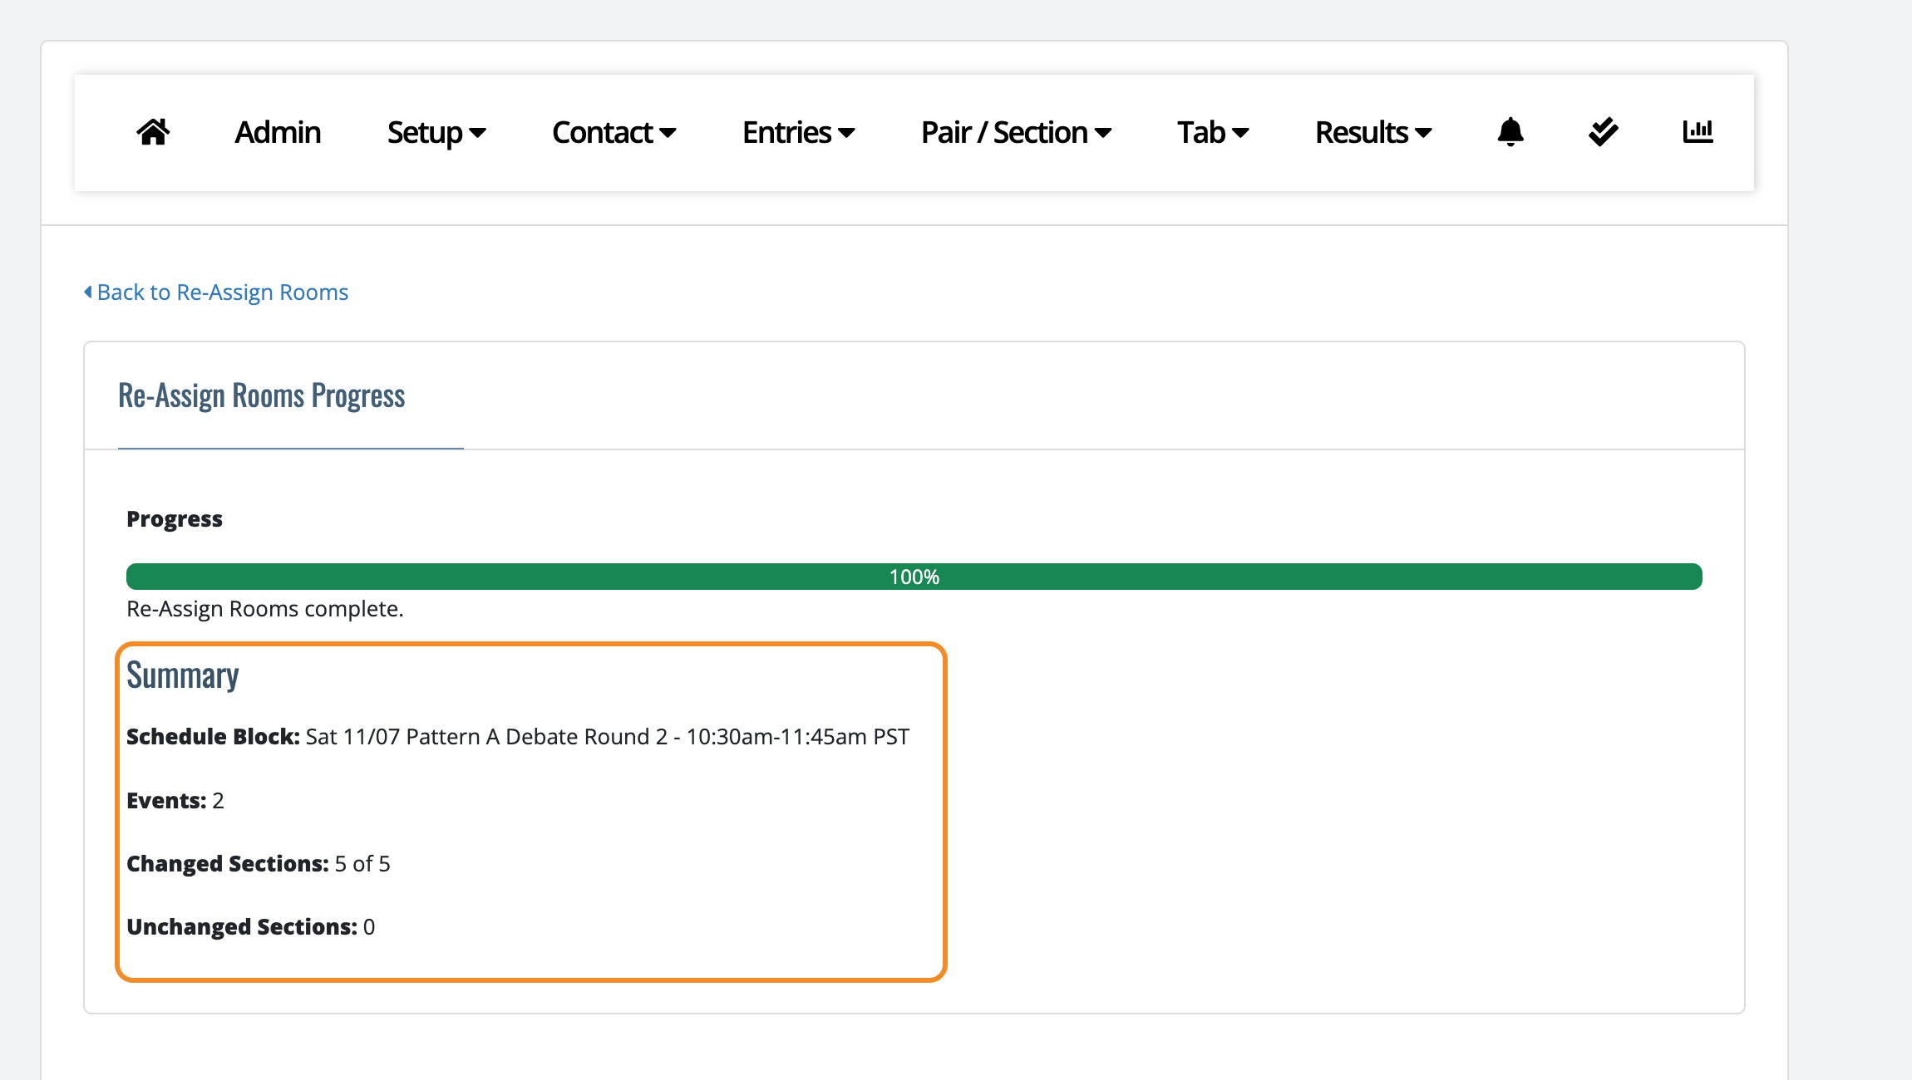Click the Events: 2 text
1912x1080 pixels.
(x=175, y=801)
